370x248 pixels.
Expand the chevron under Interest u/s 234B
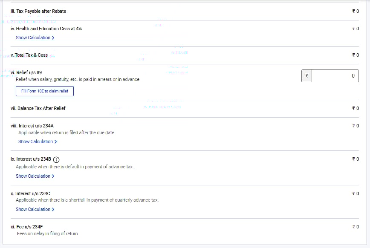[53, 176]
